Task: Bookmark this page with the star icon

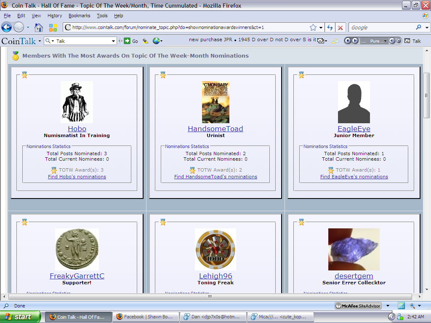Action: (x=313, y=27)
